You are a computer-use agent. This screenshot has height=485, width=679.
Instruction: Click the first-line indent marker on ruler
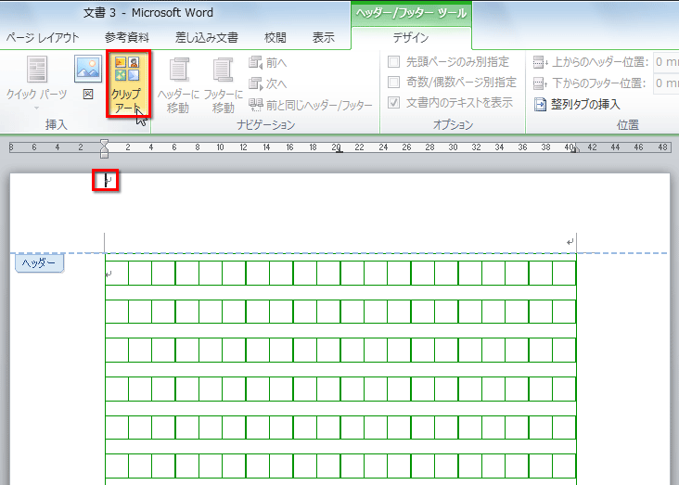(x=104, y=143)
